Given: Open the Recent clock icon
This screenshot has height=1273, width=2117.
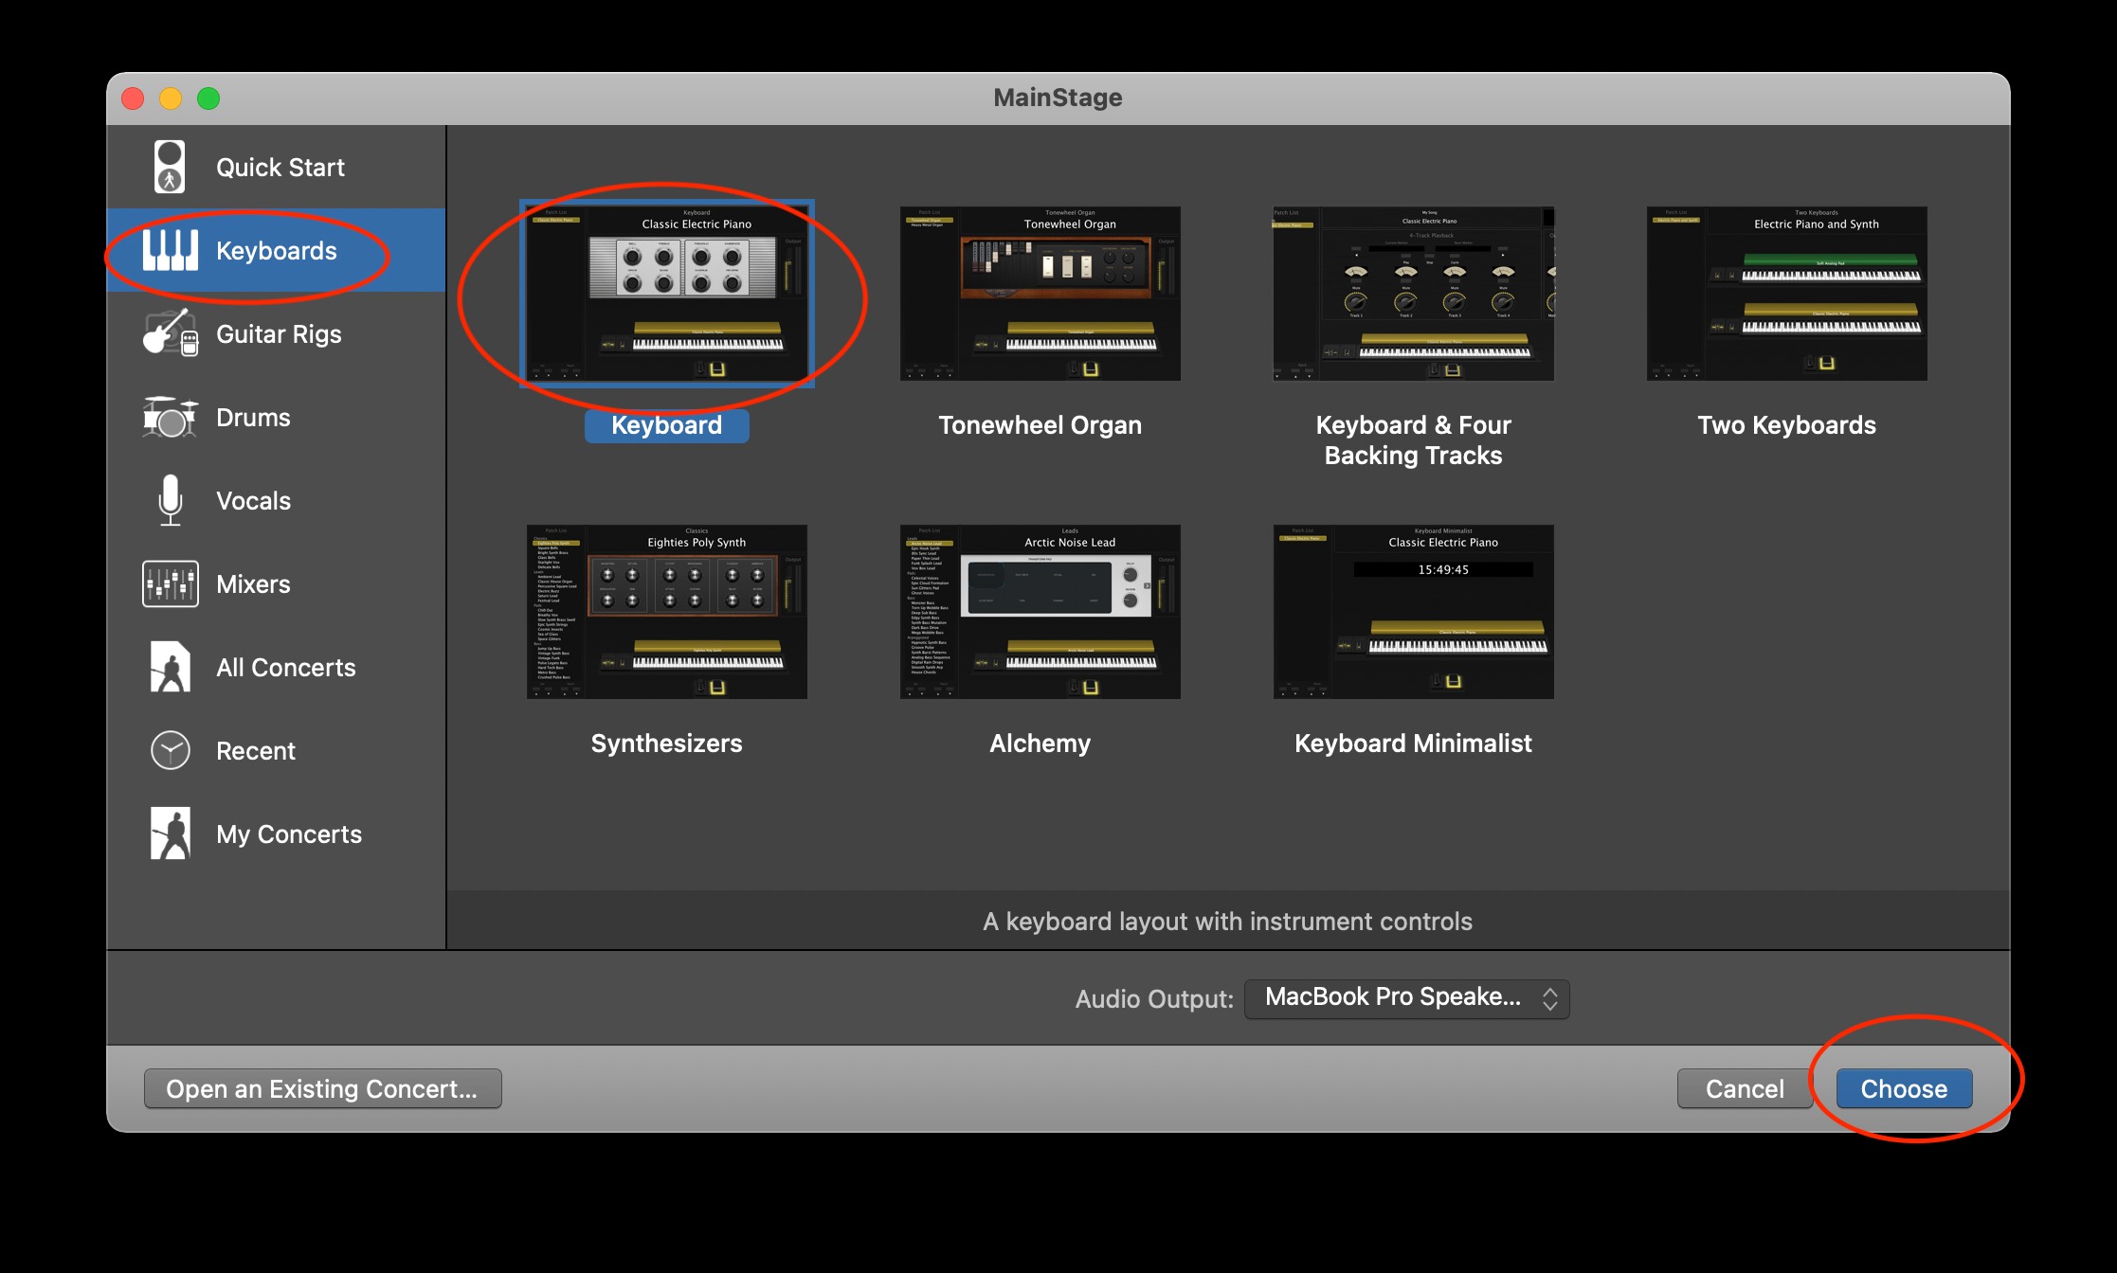Looking at the screenshot, I should pos(171,750).
